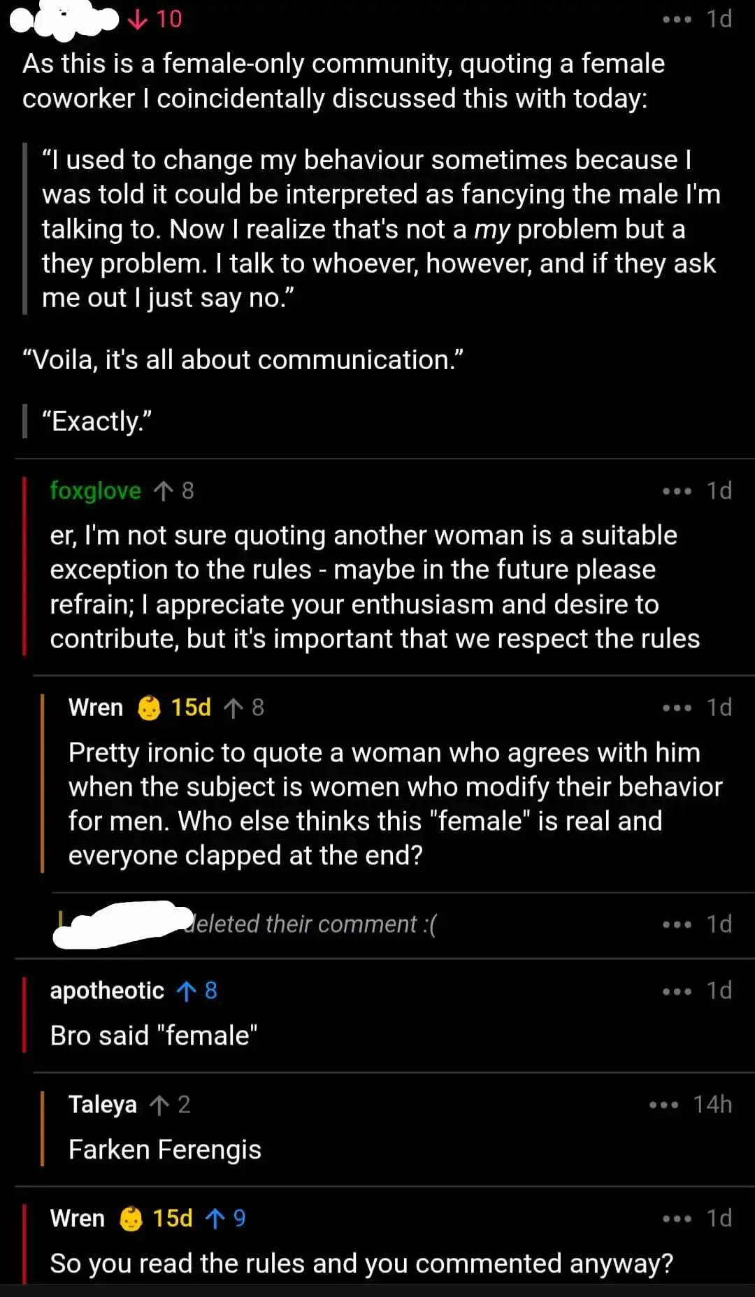Click the new-account baby badge on Wren's bottom comment
The image size is (755, 1297).
[x=131, y=1219]
